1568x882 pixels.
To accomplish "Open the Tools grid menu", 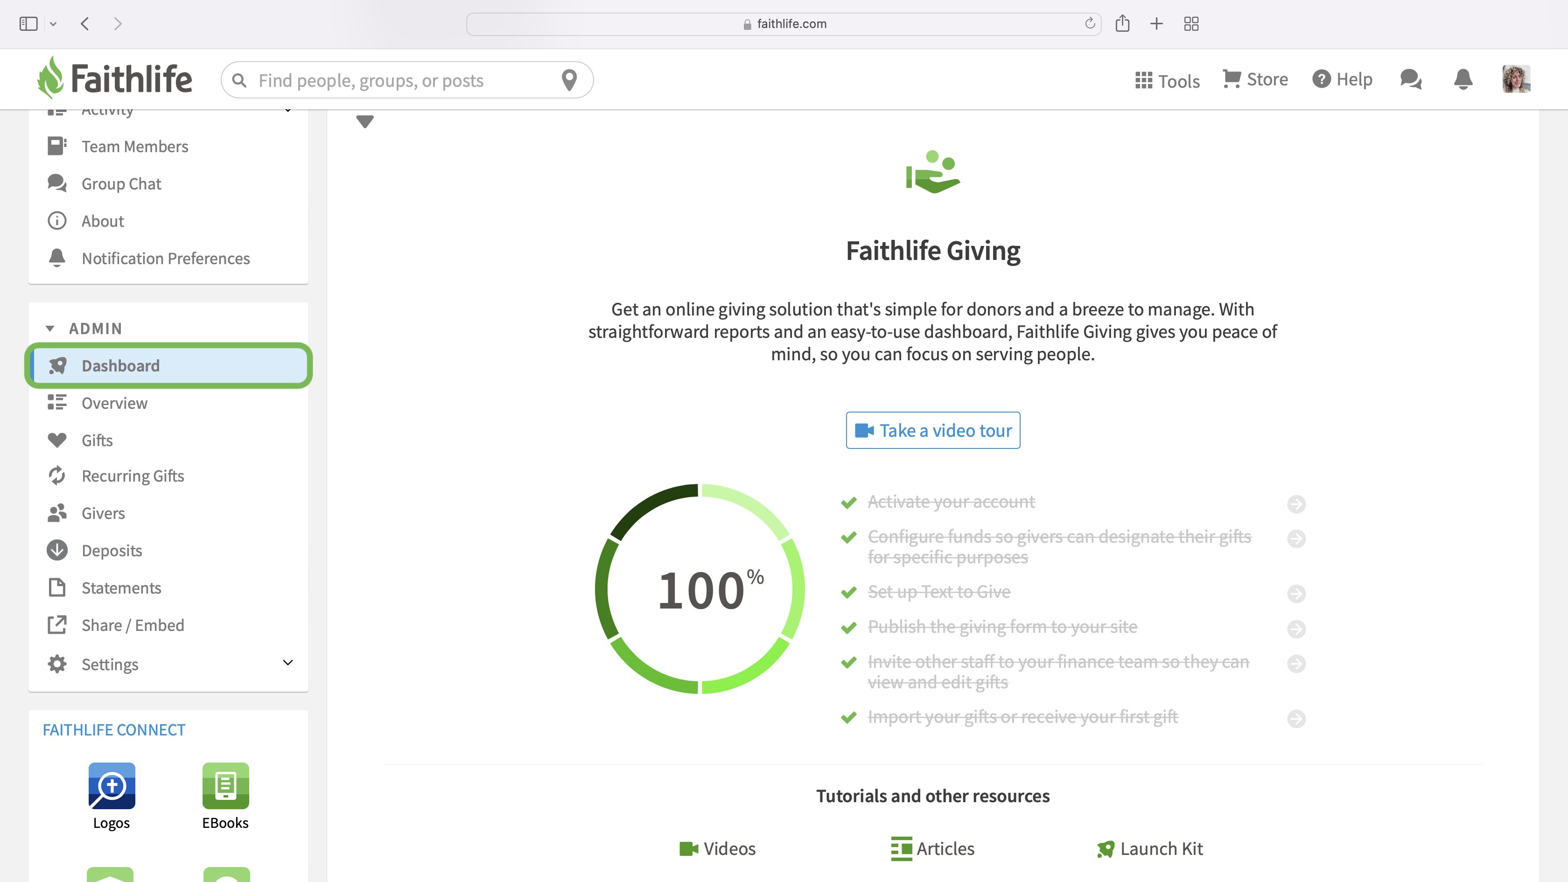I will 1167,80.
